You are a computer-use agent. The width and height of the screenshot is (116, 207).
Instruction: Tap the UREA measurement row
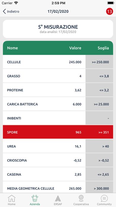[58, 146]
